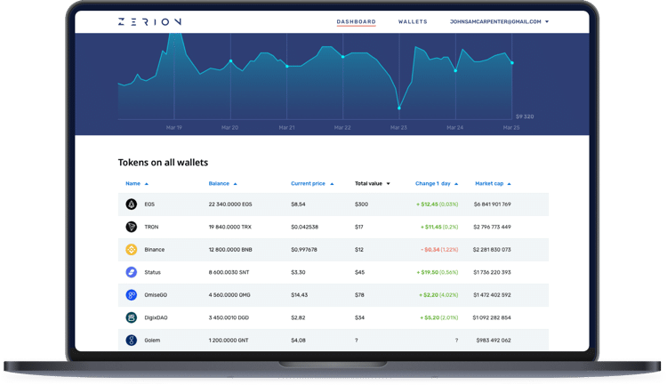This screenshot has width=667, height=385.
Task: Click the $9 320 chart axis value
Action: (x=525, y=116)
